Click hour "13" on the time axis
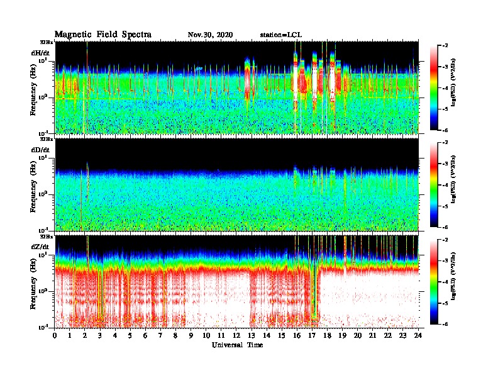498x385 pixels. (252, 335)
